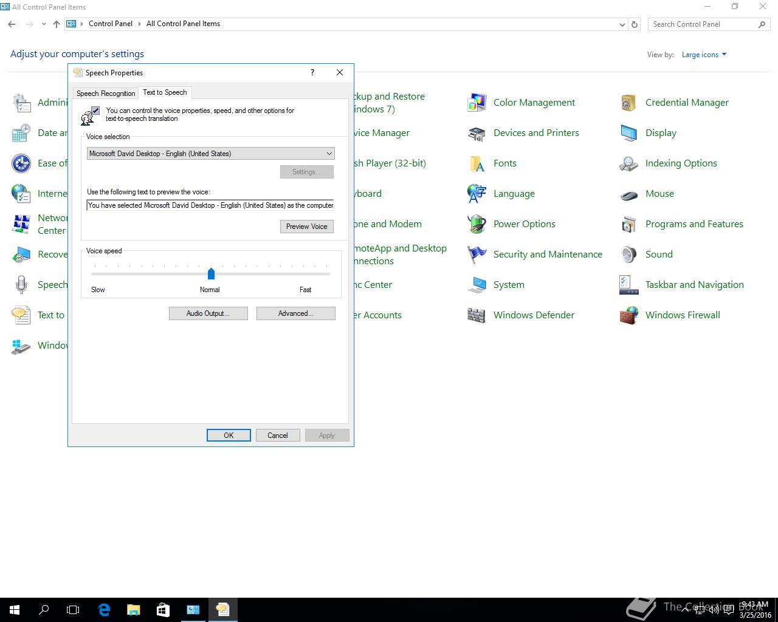778x622 pixels.
Task: Open Task View on the taskbar
Action: (x=73, y=609)
